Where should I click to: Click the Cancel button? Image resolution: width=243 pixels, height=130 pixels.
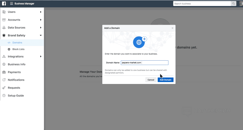(x=151, y=80)
